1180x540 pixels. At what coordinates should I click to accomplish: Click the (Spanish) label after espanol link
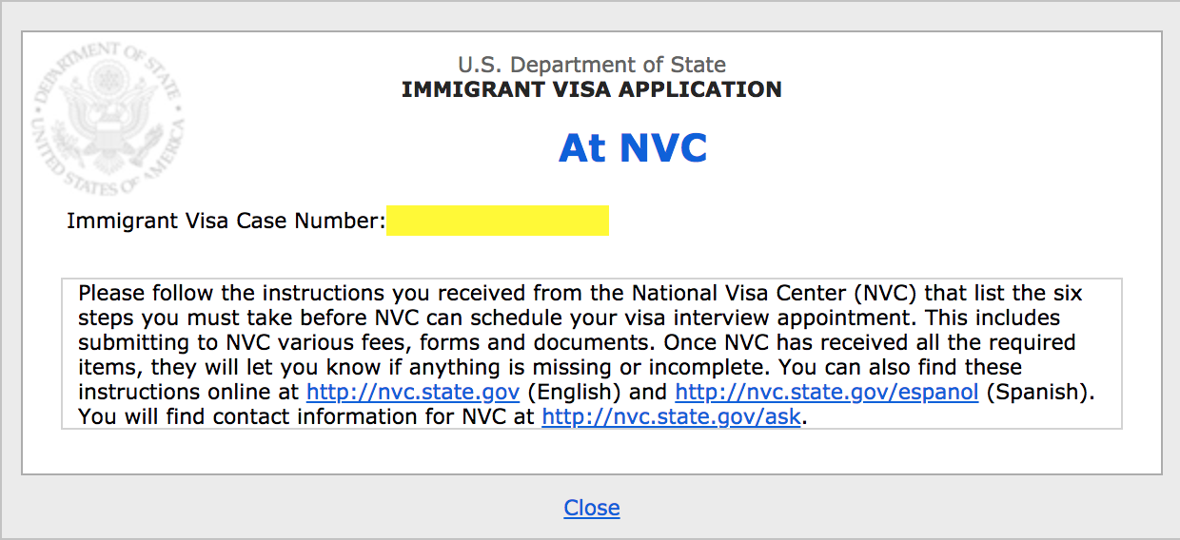point(1039,392)
